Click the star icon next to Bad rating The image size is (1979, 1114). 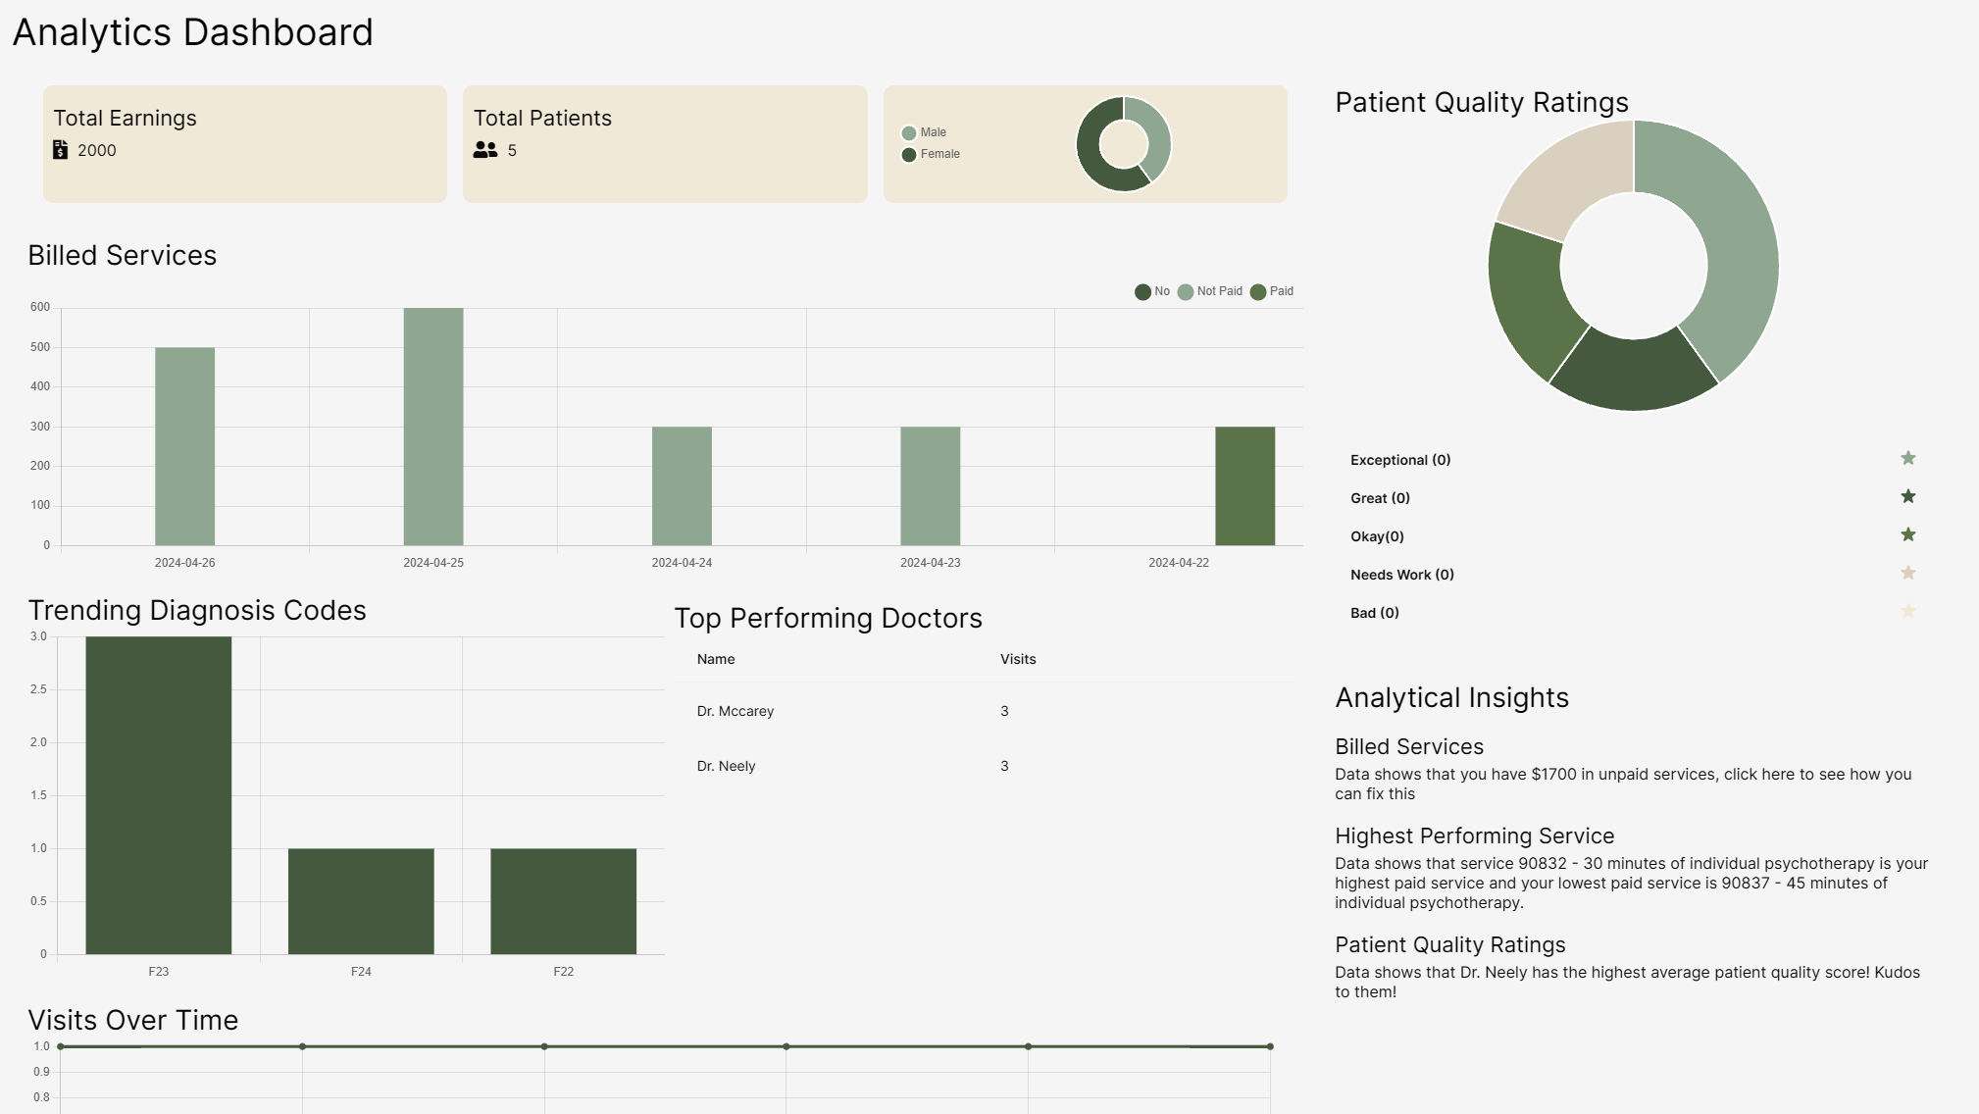pos(1907,612)
